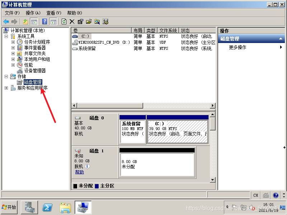Click the disk settings toolbar icon
Image resolution: width=287 pixels, height=215 pixels.
tap(105, 21)
